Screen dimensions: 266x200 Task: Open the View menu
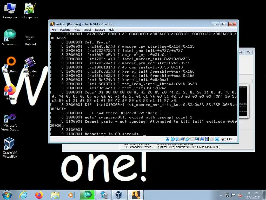coord(77,30)
